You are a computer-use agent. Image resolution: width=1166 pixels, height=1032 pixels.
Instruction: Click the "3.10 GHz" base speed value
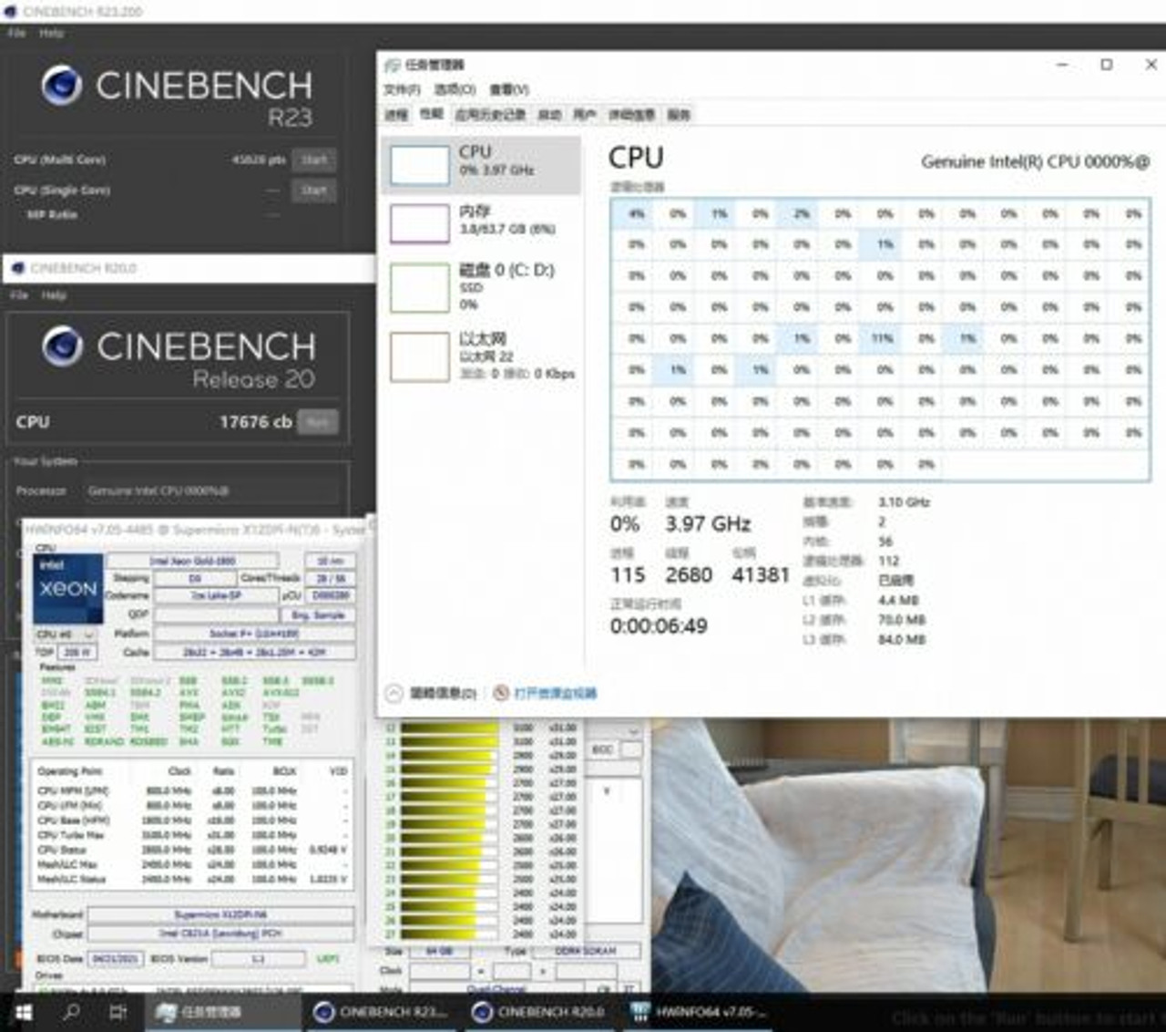[x=904, y=501]
